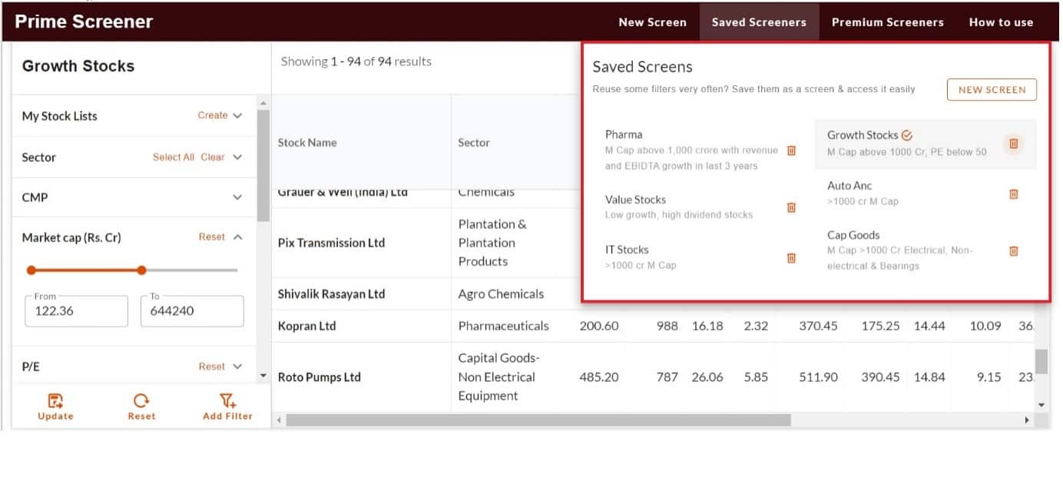The width and height of the screenshot is (1063, 481).
Task: Click the Add Filter funnel icon
Action: click(x=227, y=400)
